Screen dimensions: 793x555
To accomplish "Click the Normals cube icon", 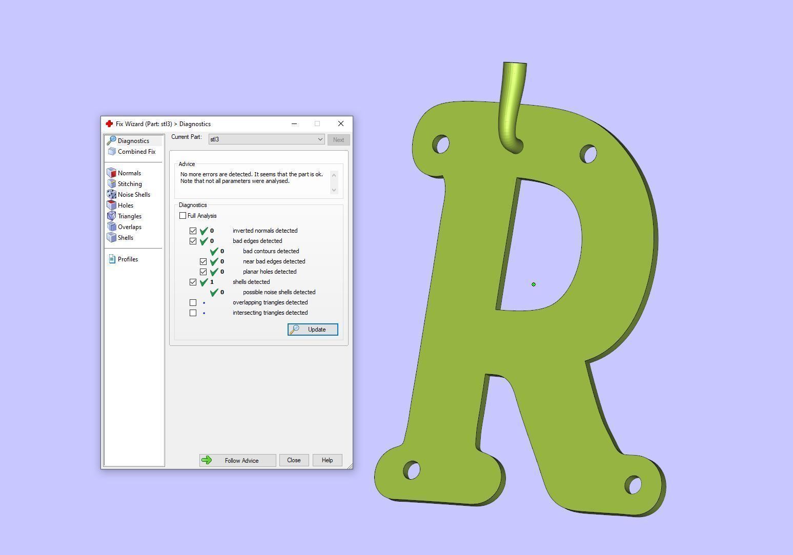I will pyautogui.click(x=112, y=173).
